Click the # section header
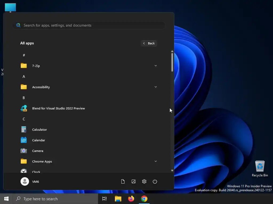 (24, 55)
